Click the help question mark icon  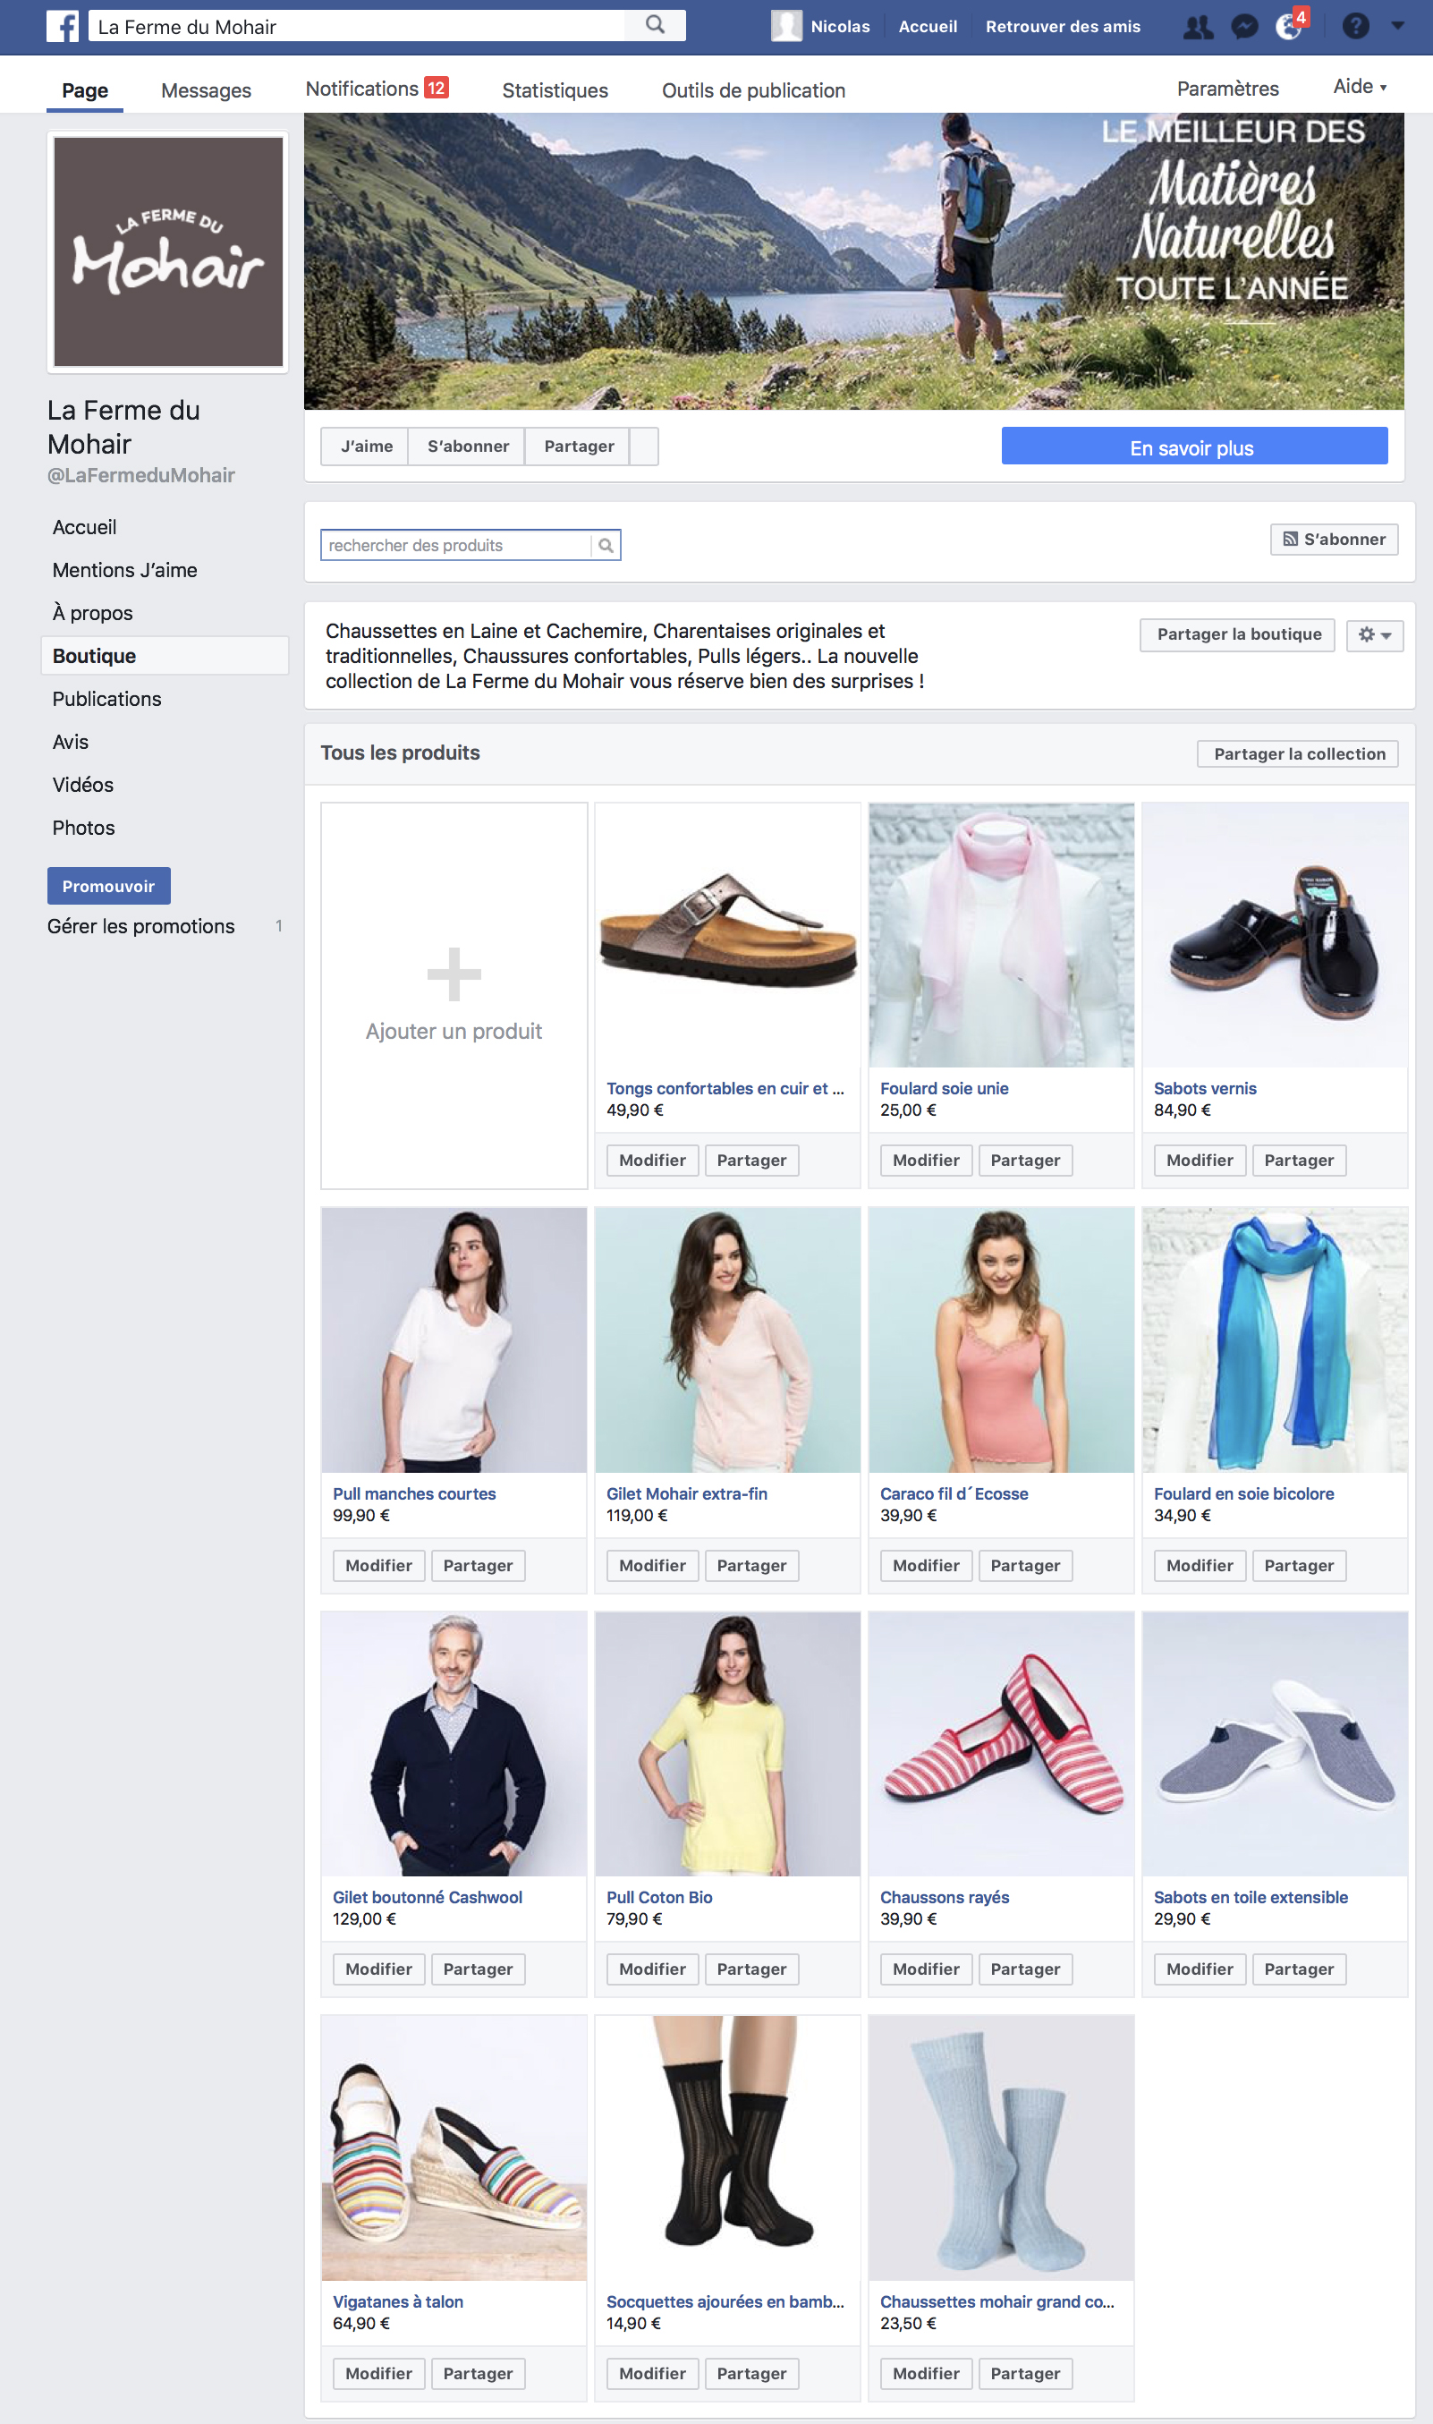tap(1356, 26)
